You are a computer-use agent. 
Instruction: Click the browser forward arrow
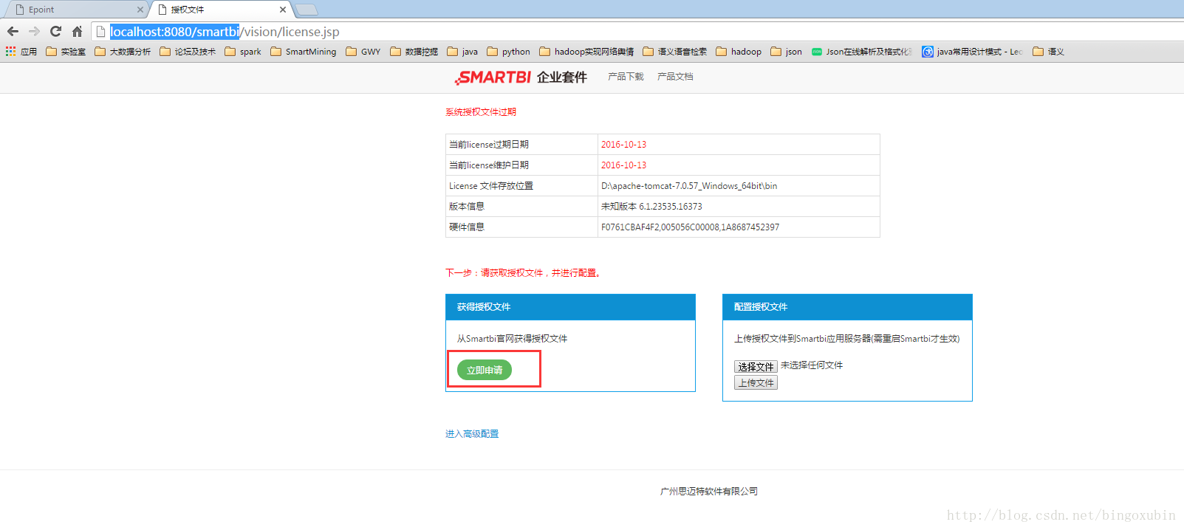tap(34, 31)
